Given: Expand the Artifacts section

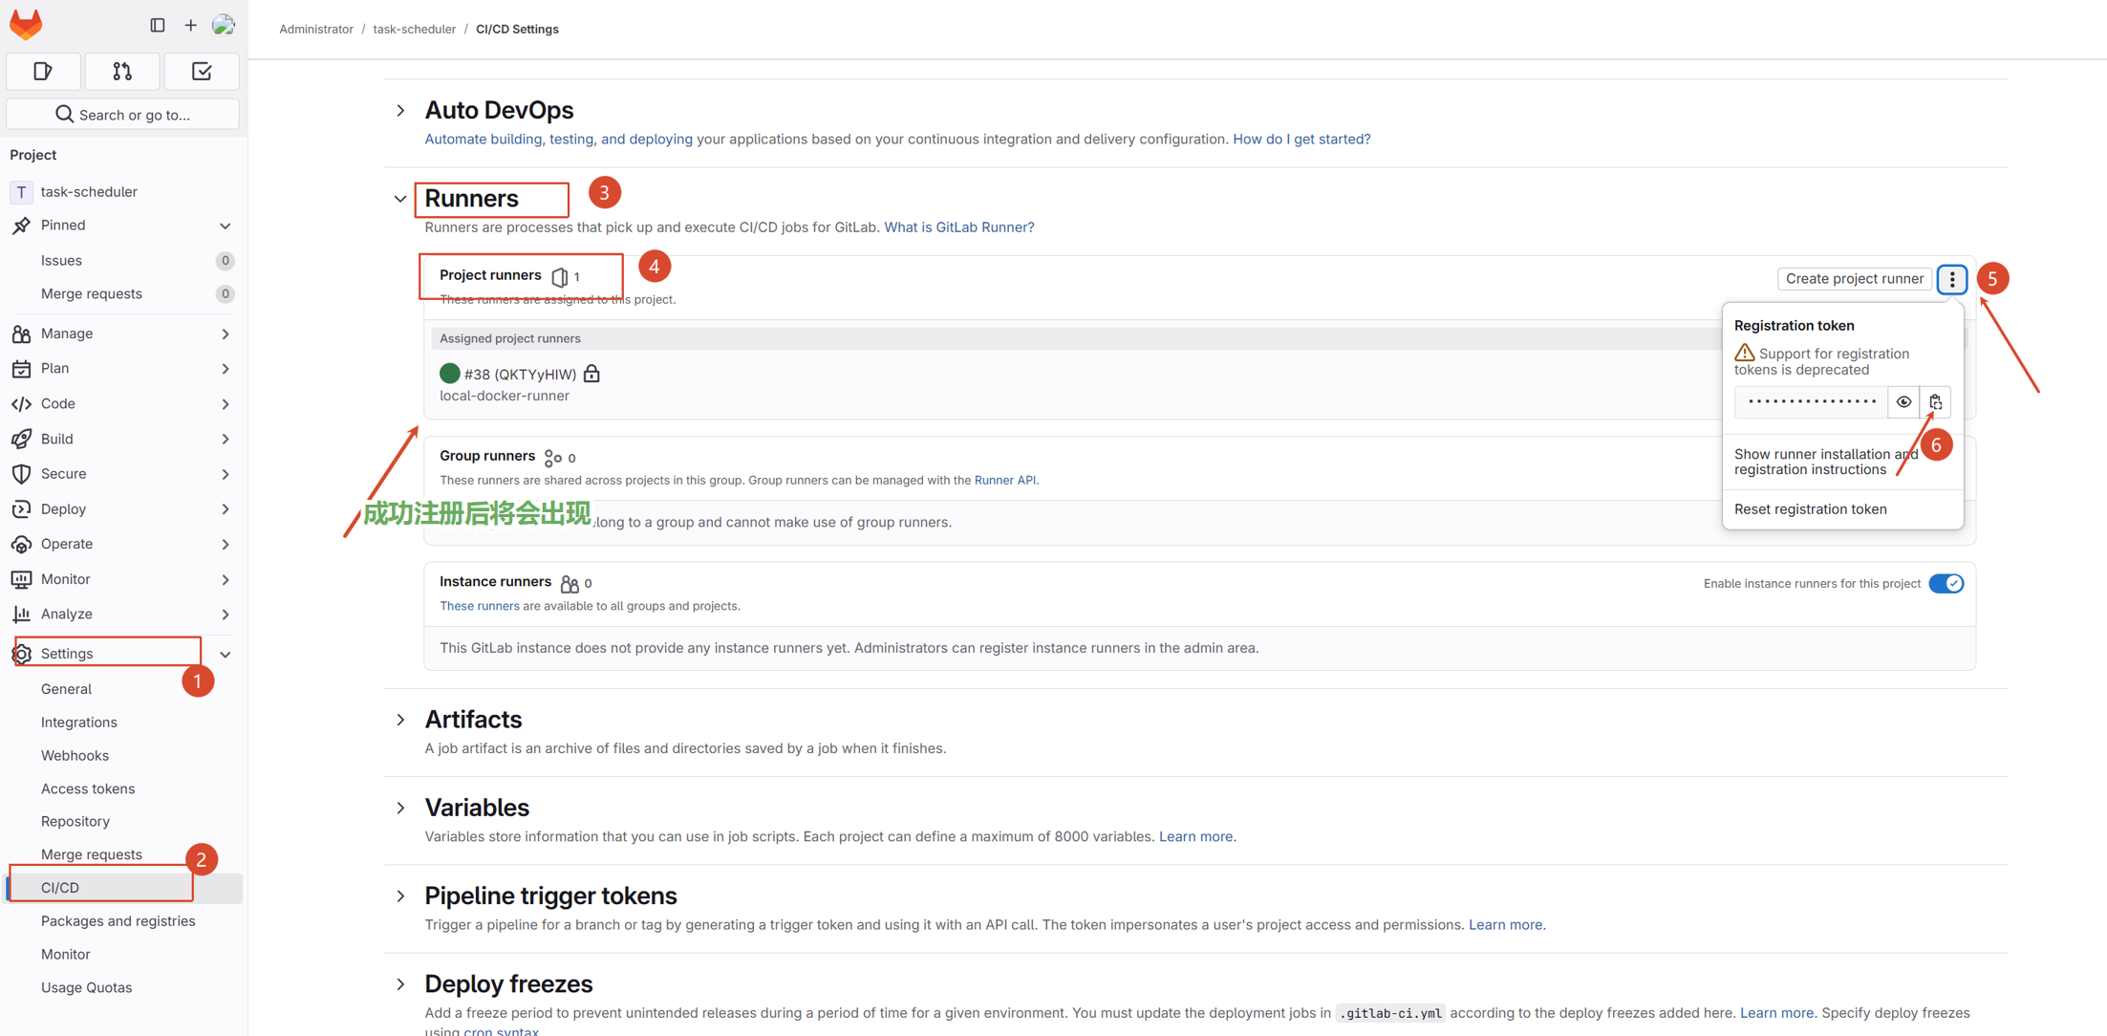Looking at the screenshot, I should tap(400, 720).
